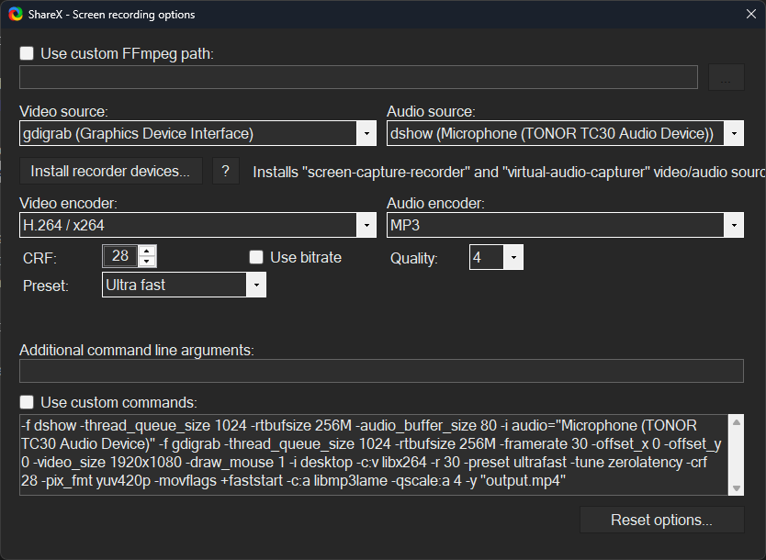766x560 pixels.
Task: Increase CRF value with up arrow
Action: 149,251
